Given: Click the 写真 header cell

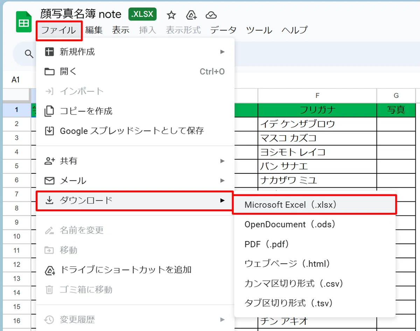Looking at the screenshot, I should pyautogui.click(x=396, y=110).
